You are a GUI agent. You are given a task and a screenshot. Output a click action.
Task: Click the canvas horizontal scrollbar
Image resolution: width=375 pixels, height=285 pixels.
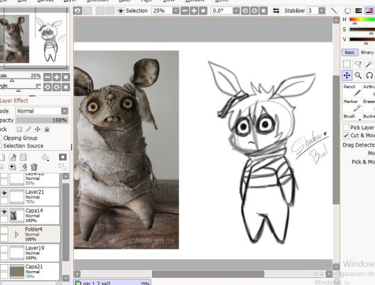pyautogui.click(x=208, y=273)
